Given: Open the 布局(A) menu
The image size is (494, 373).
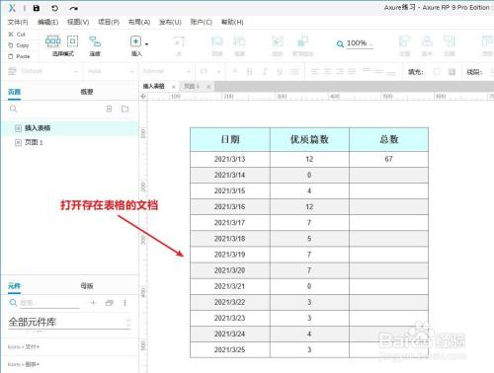Looking at the screenshot, I should [139, 22].
